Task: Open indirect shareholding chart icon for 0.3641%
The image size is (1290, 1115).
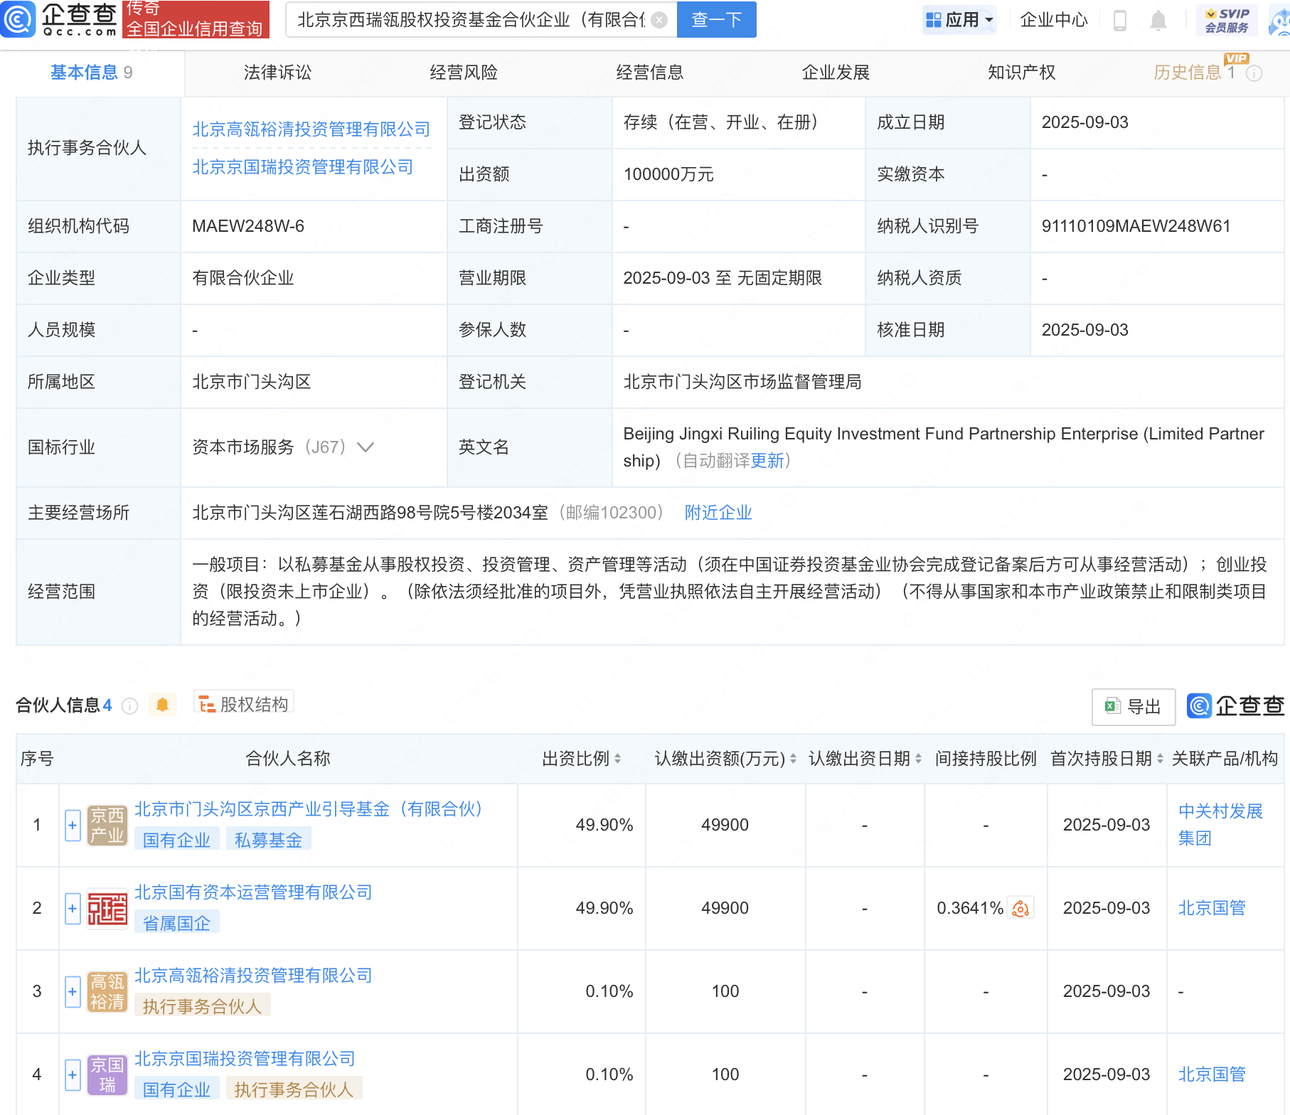Action: click(1020, 908)
